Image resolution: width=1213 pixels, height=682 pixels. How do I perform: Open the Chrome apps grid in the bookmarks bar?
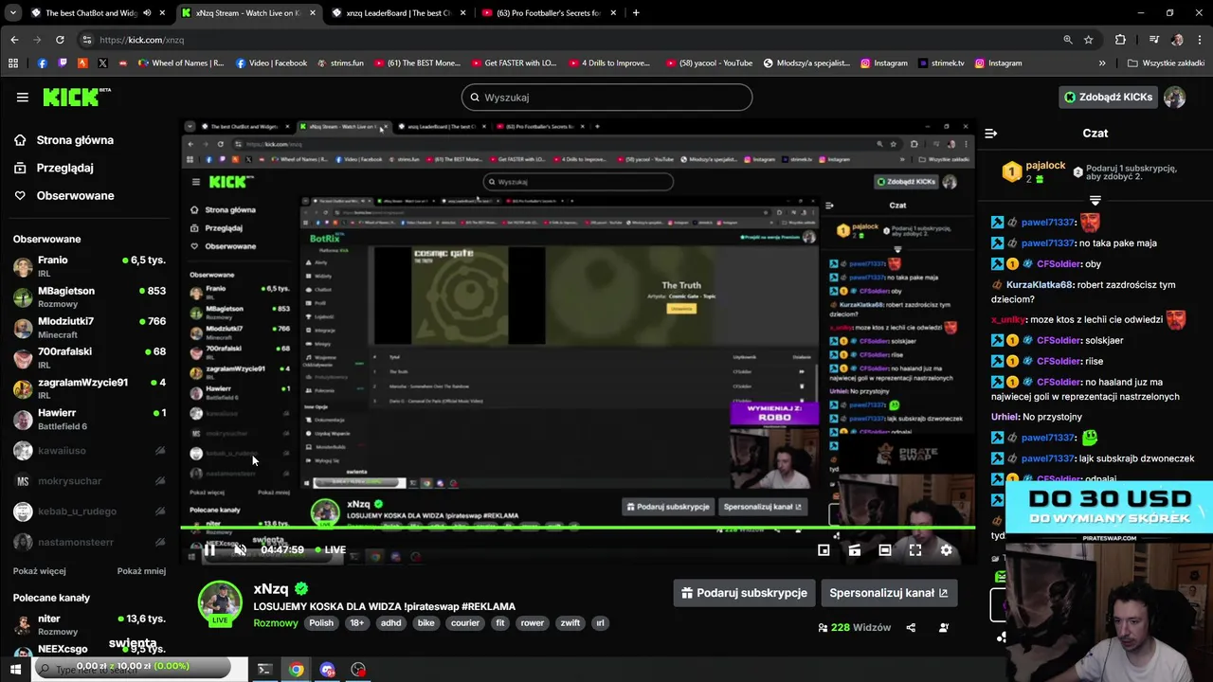[13, 63]
